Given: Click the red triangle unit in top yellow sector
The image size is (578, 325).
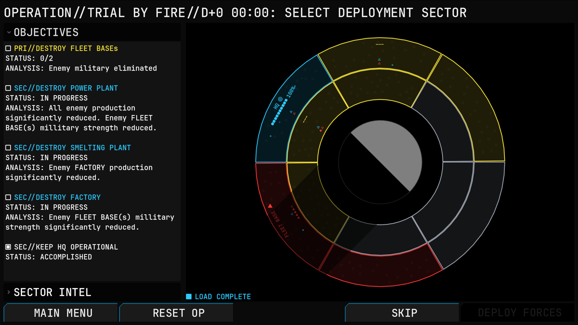Looking at the screenshot, I should 379,63.
